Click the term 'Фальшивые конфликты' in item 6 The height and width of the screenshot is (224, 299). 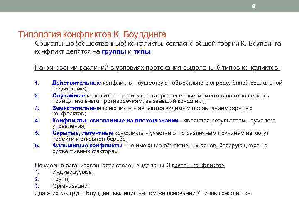click(x=87, y=146)
